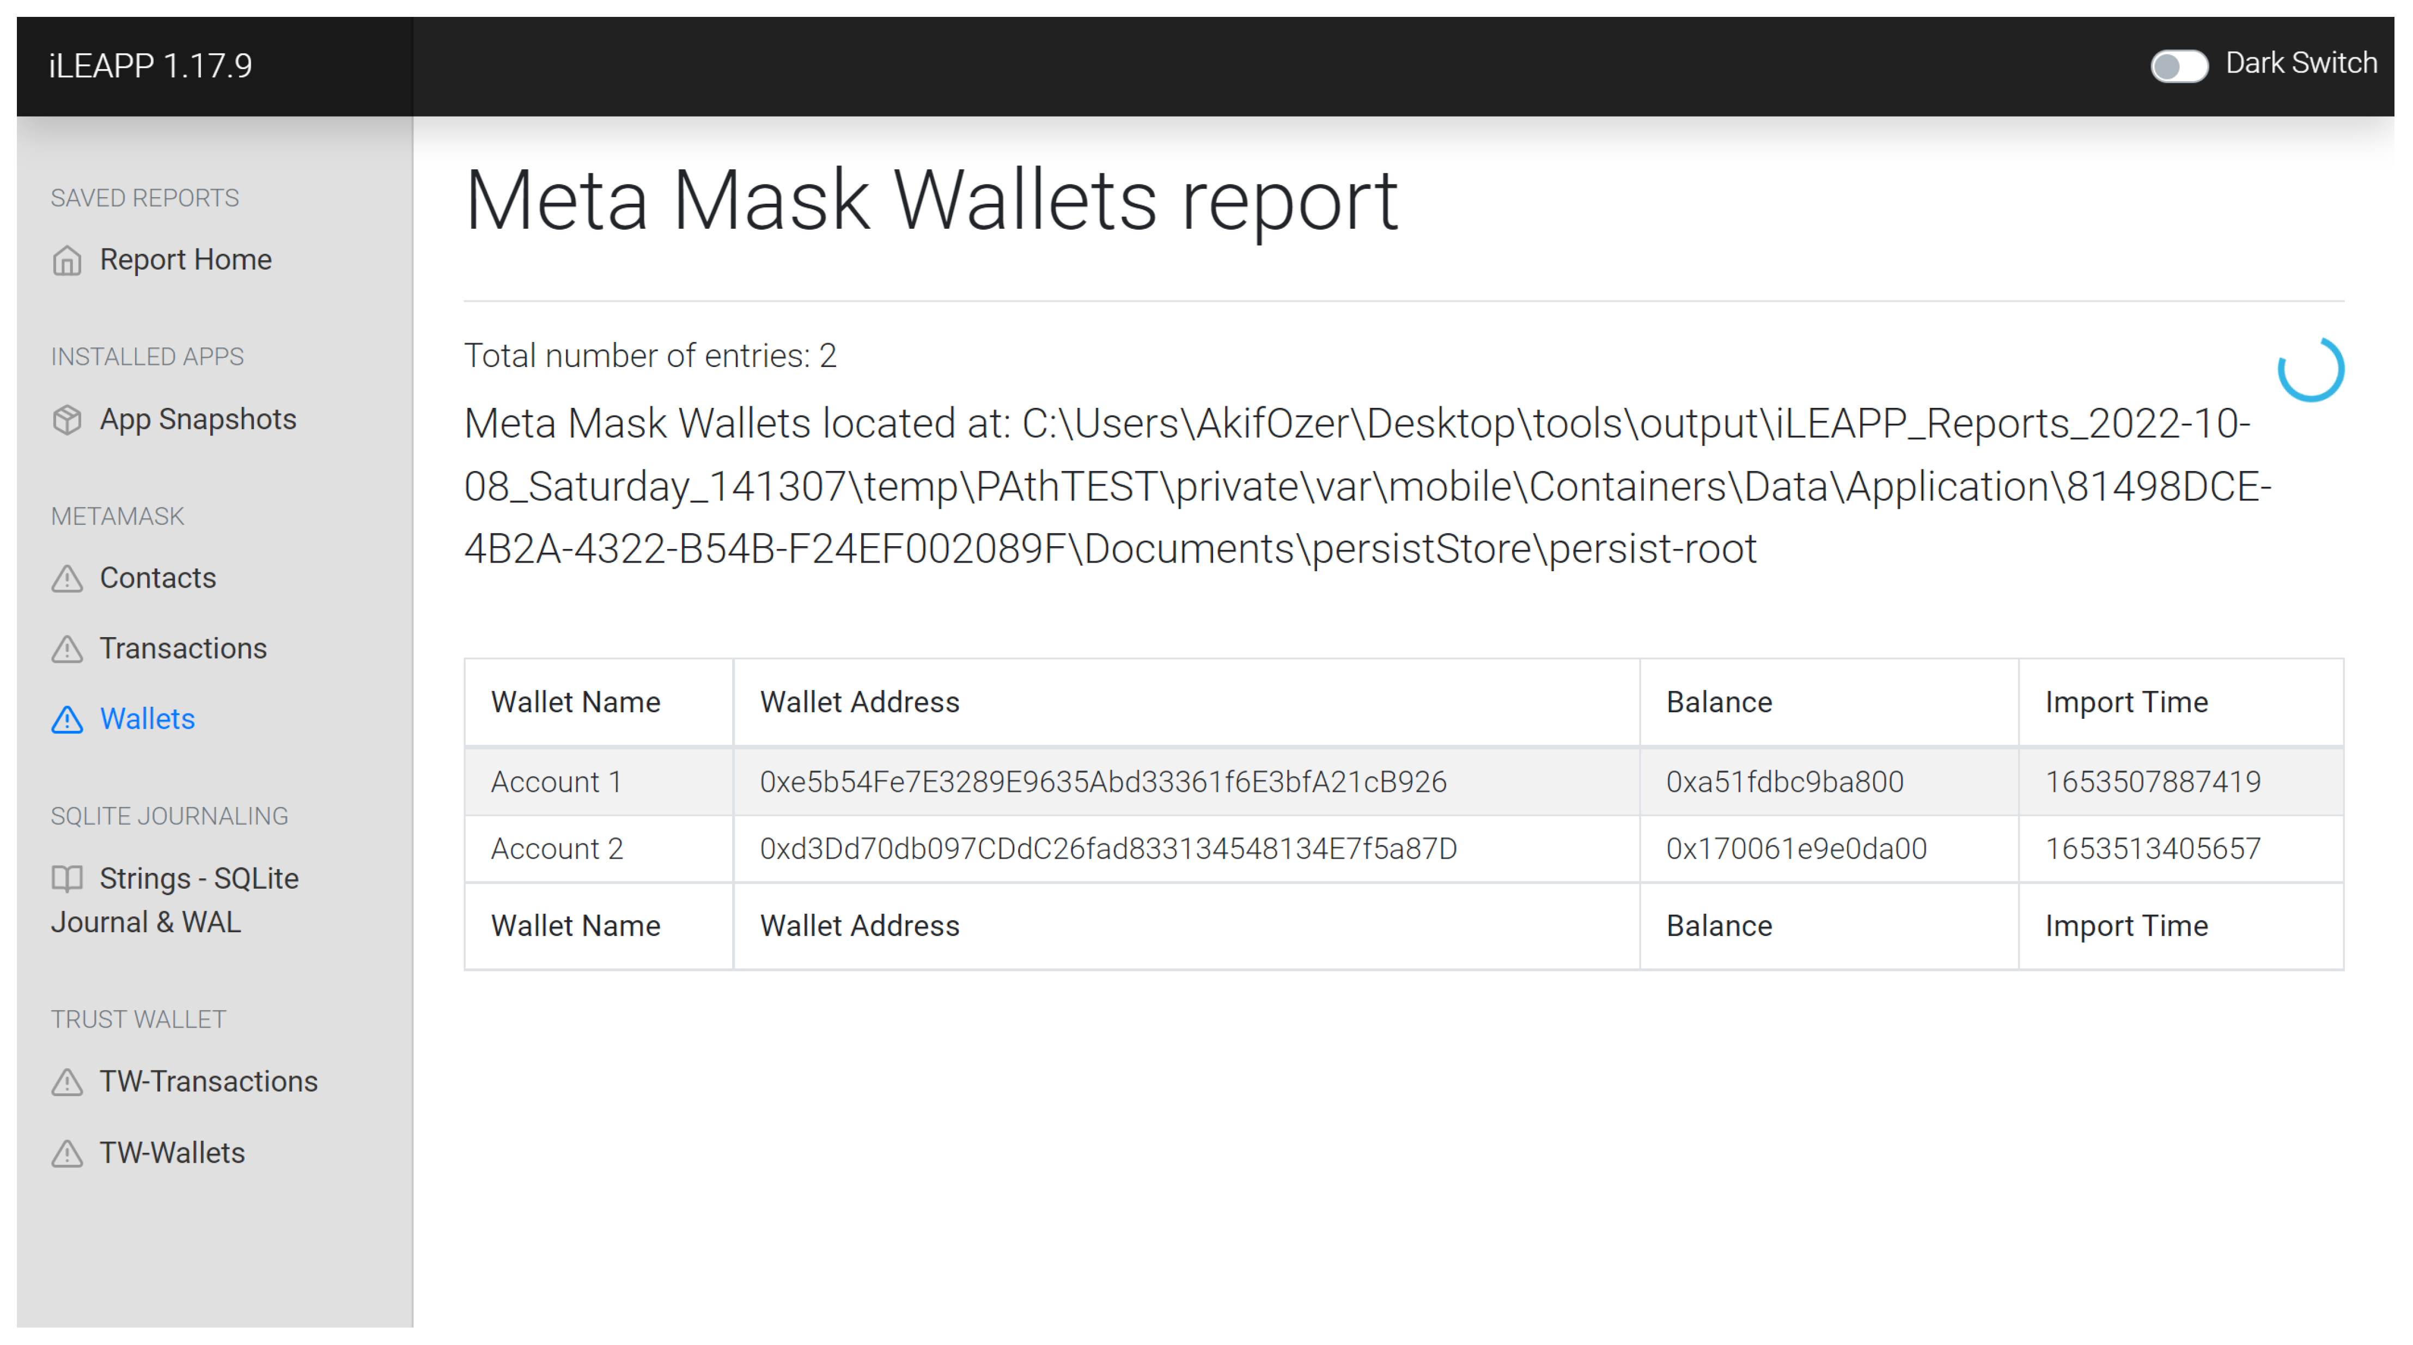Click the package icon next to App Snapshots

click(66, 420)
